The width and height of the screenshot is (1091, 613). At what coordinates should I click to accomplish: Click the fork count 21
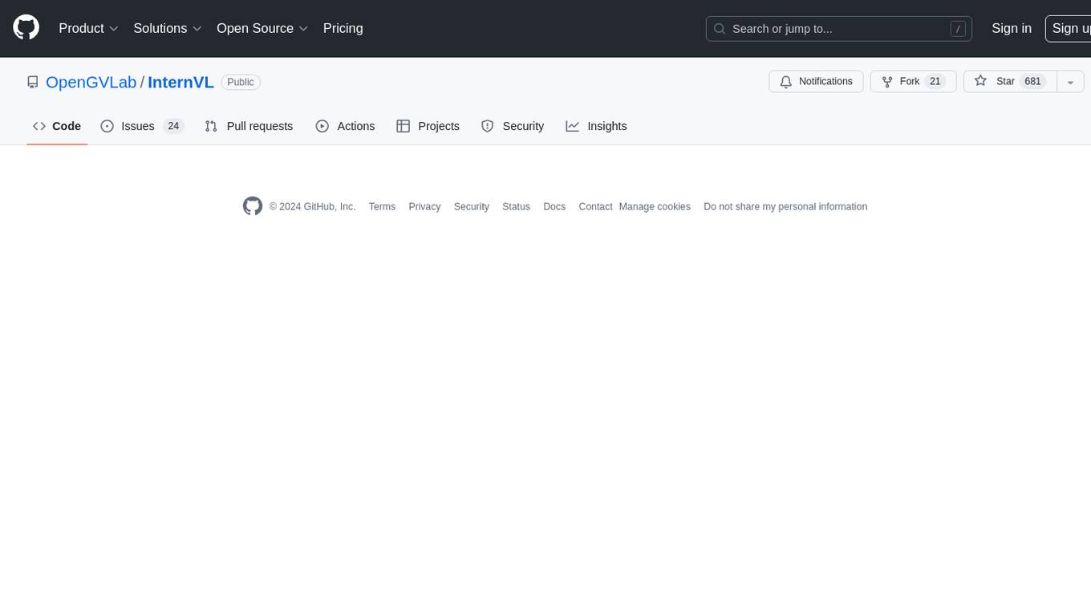click(x=935, y=82)
